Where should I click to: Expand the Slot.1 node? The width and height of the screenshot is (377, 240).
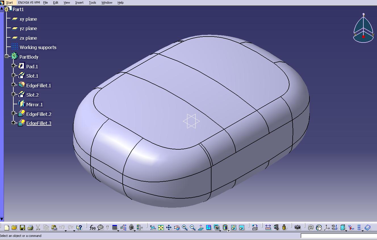click(13, 75)
